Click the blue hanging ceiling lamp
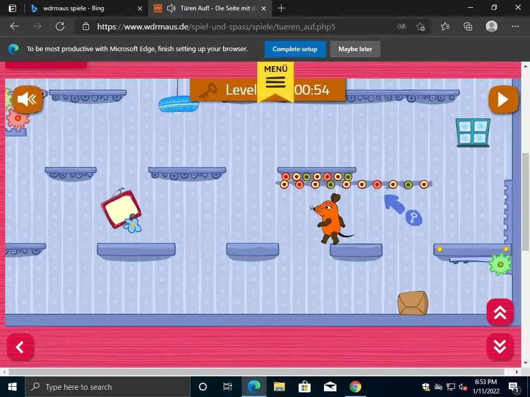The height and width of the screenshot is (397, 530). point(179,103)
